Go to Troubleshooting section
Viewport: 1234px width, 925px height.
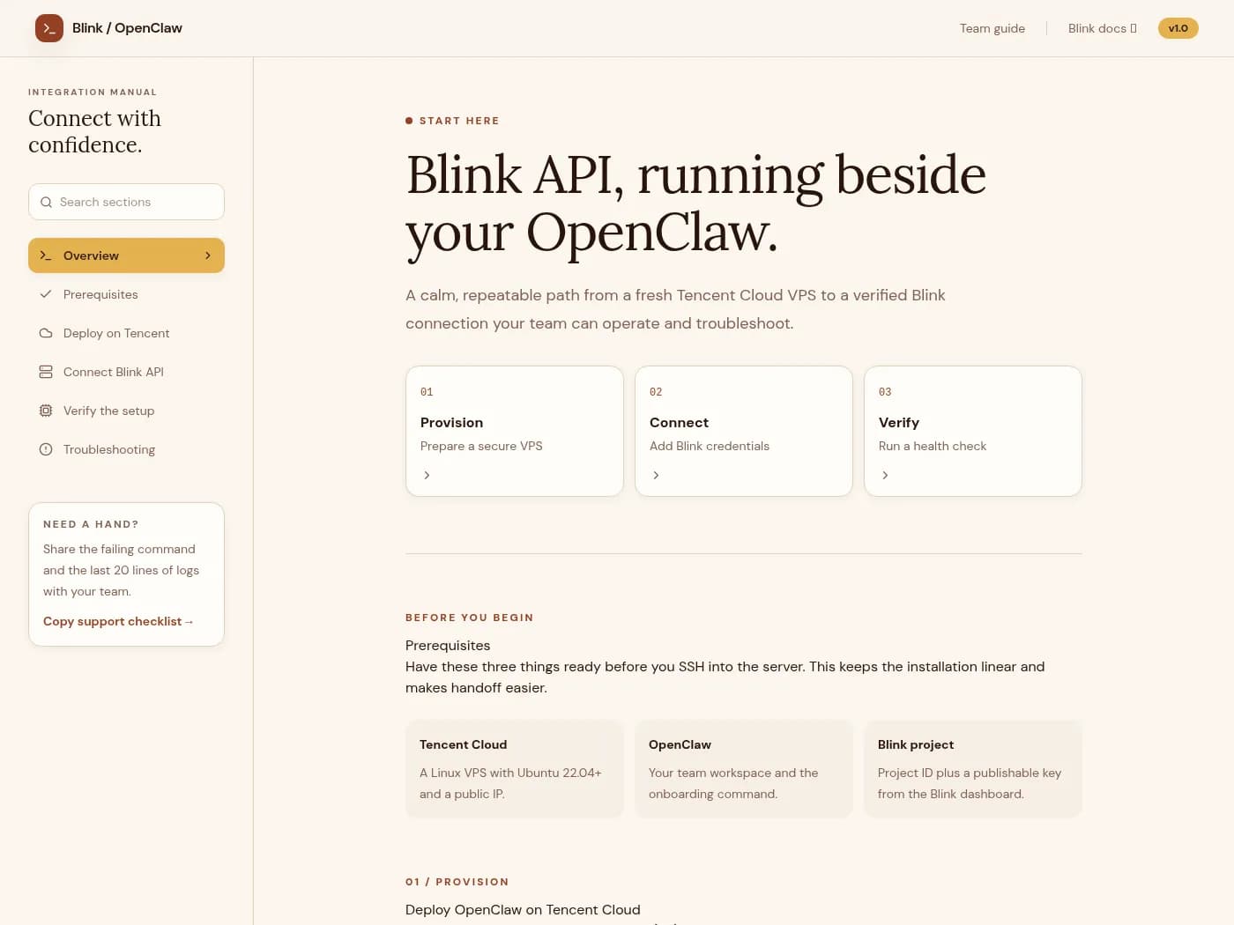coord(126,449)
